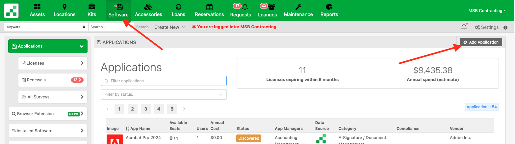Open Licenses in the sidebar
This screenshot has height=144, width=515.
click(53, 63)
